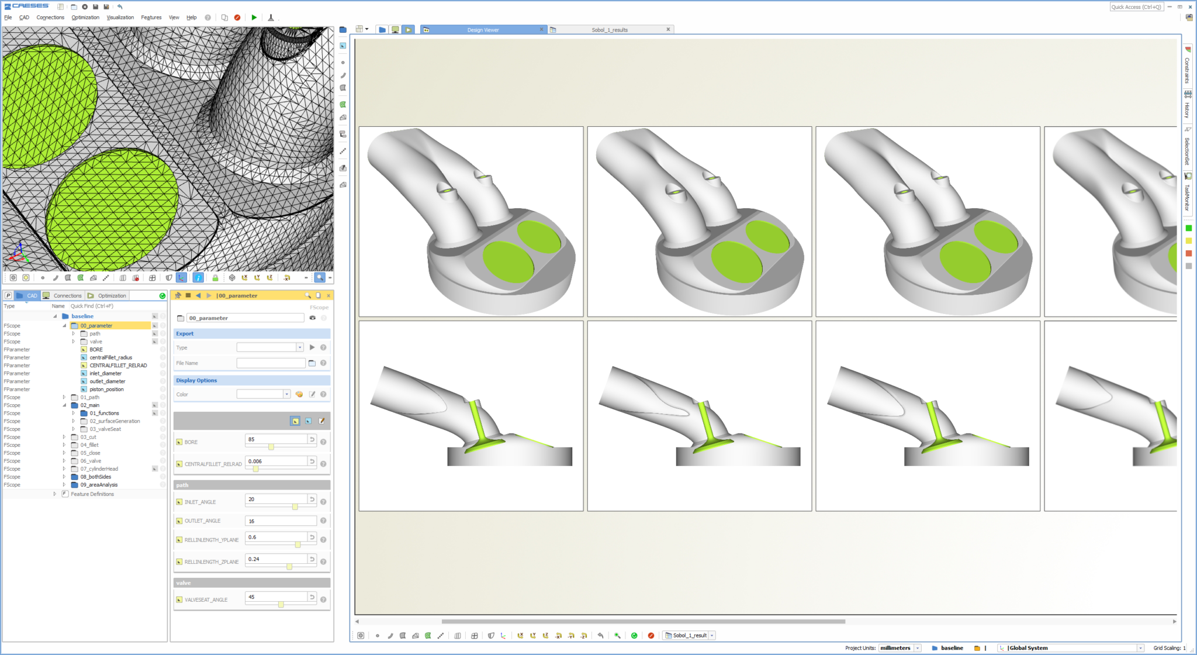Click the undo arrow in the top toolbar

click(x=120, y=7)
